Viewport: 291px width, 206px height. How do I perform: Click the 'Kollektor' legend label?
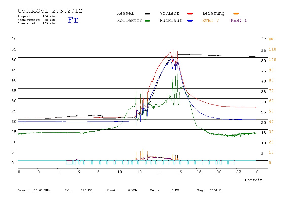coord(130,21)
